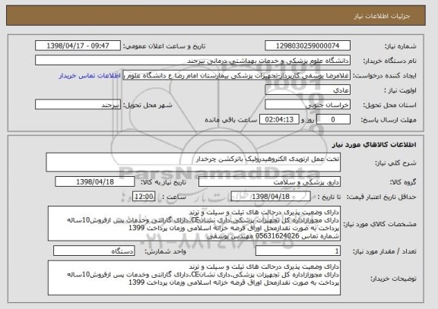Select the label استان محل تحویل
This screenshot has height=309, width=438.
coord(389,106)
